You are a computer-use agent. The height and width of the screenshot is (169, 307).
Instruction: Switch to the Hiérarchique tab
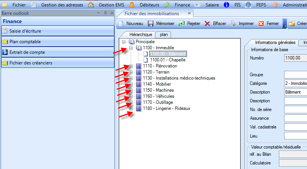pos(141,34)
